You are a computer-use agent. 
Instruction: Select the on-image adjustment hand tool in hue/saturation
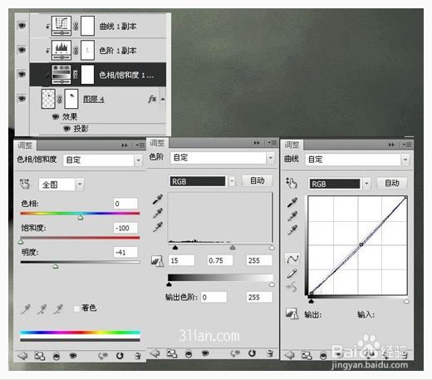click(24, 184)
